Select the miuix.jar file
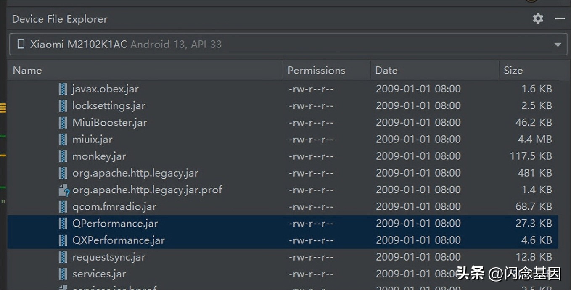The width and height of the screenshot is (571, 290). (x=93, y=140)
